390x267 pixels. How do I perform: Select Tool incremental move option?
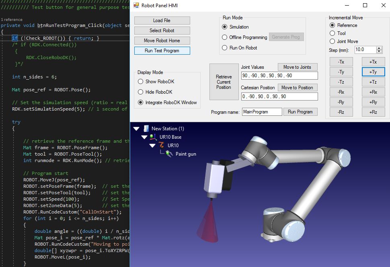pos(332,33)
